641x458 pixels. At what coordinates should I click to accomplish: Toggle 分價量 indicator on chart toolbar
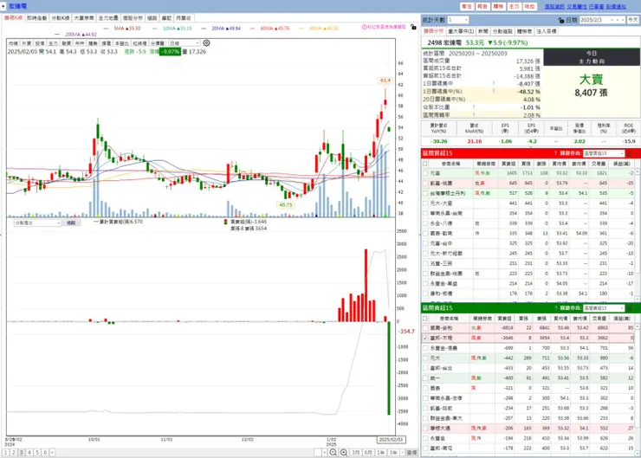pyautogui.click(x=158, y=43)
